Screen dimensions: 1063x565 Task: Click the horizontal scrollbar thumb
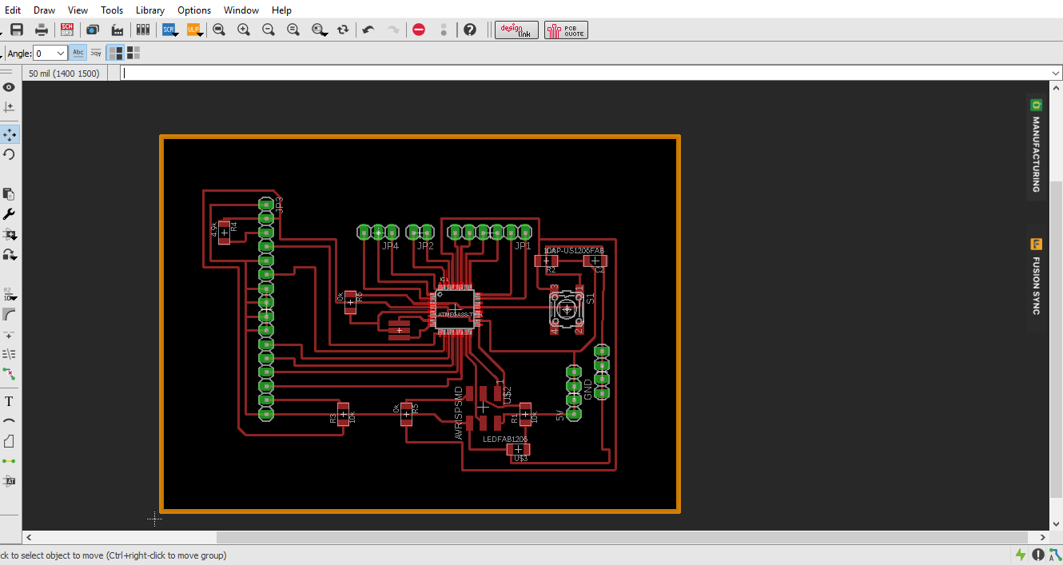(622, 538)
